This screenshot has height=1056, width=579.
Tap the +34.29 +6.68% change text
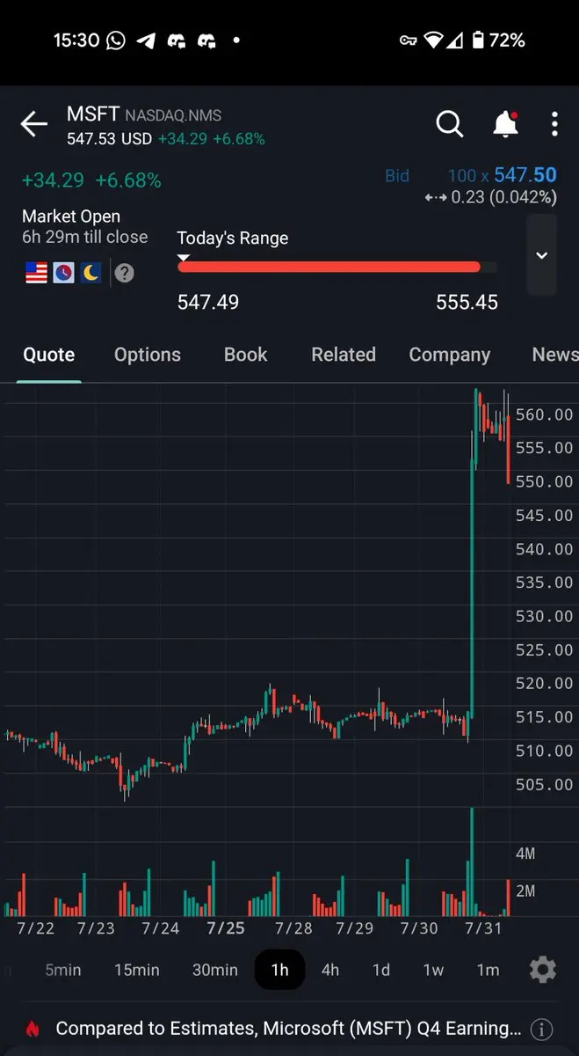[x=91, y=180]
